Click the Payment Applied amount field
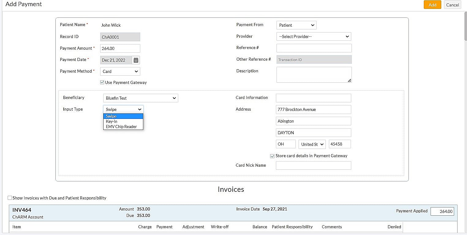The width and height of the screenshot is (467, 235). [442, 211]
